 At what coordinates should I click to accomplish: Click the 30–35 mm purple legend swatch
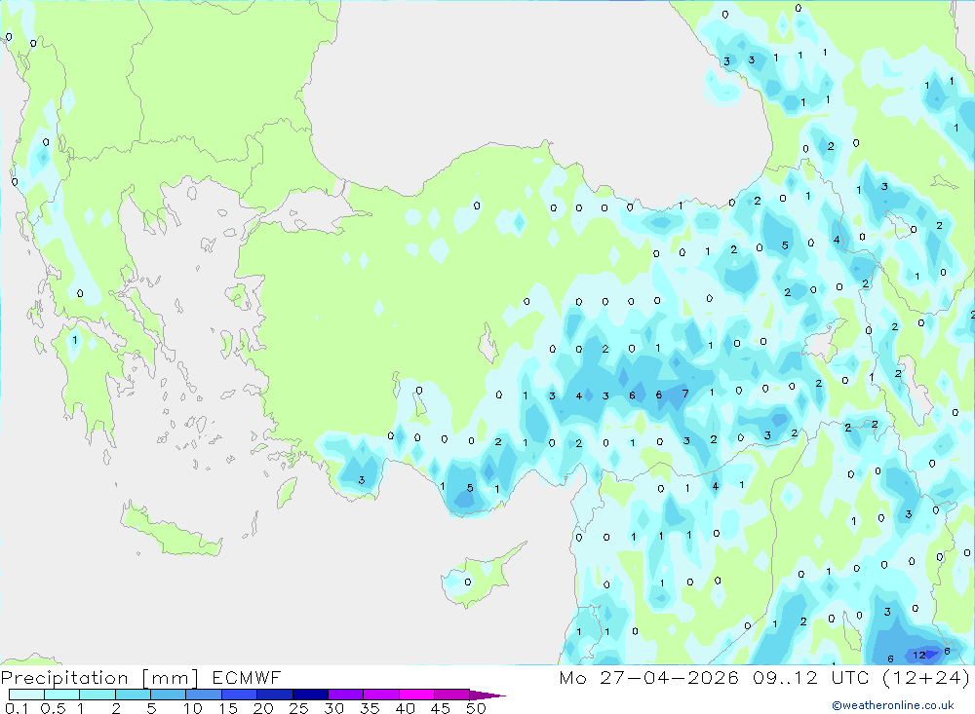[346, 695]
